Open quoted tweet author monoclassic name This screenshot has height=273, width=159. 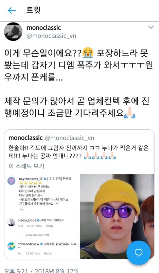pos(25,138)
